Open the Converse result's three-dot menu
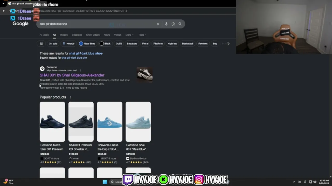This screenshot has width=332, height=186. [x=80, y=70]
